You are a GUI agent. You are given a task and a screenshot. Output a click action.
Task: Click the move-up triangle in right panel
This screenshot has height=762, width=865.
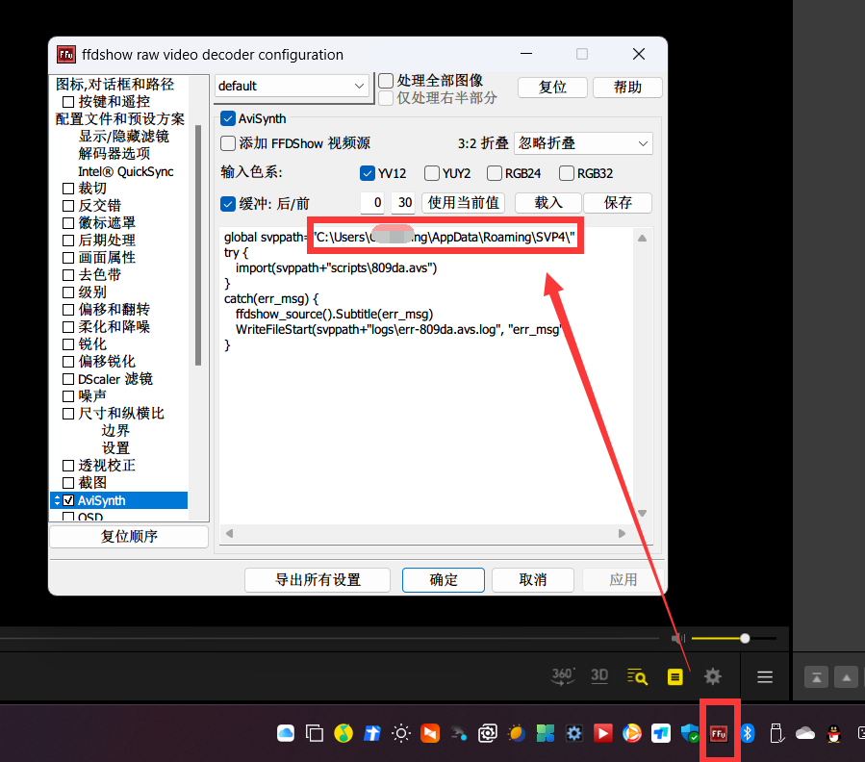point(847,677)
